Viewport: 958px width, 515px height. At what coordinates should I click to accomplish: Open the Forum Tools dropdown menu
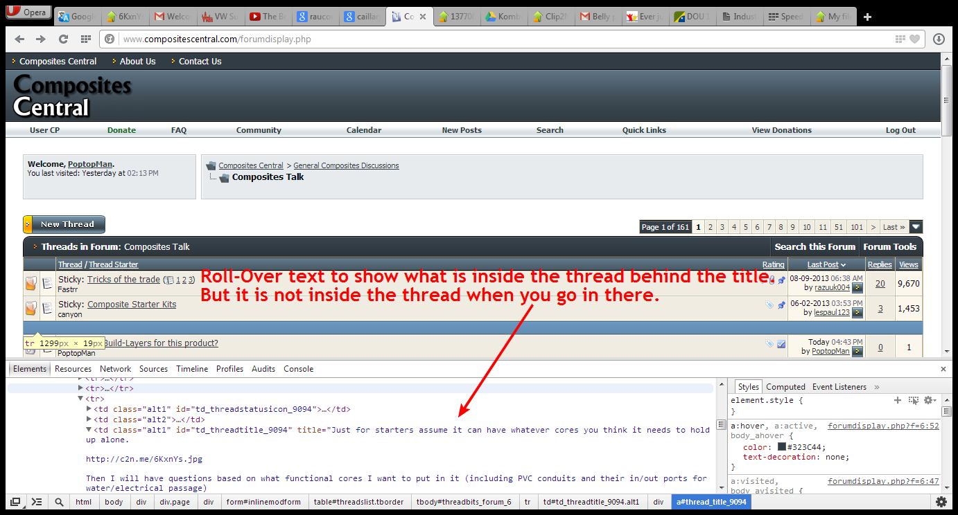(x=889, y=246)
